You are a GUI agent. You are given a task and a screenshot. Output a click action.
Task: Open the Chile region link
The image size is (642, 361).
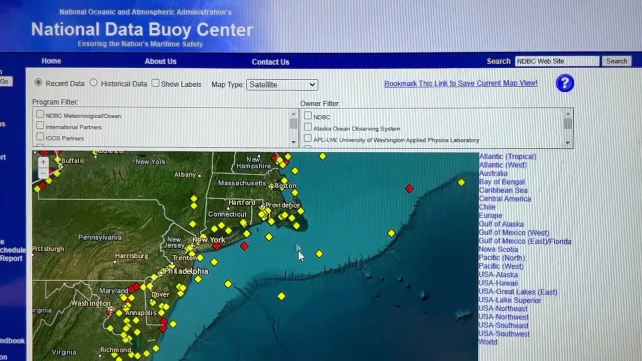(x=487, y=207)
